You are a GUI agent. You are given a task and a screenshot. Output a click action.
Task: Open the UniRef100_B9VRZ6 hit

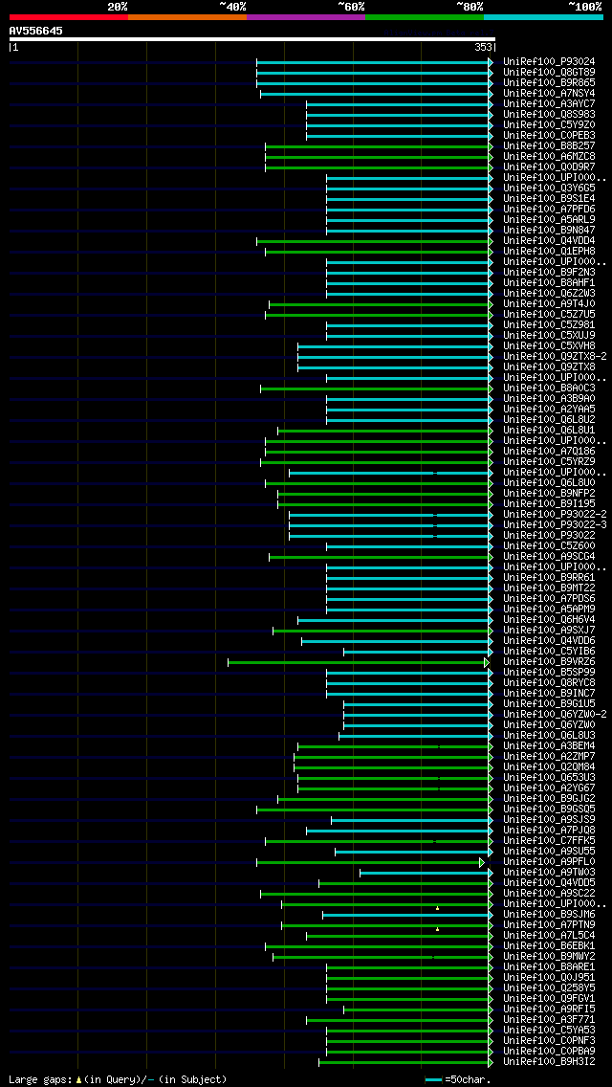coord(549,661)
